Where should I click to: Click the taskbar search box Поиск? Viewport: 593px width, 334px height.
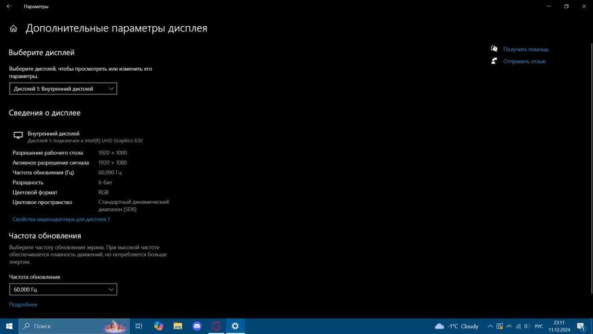[74, 326]
